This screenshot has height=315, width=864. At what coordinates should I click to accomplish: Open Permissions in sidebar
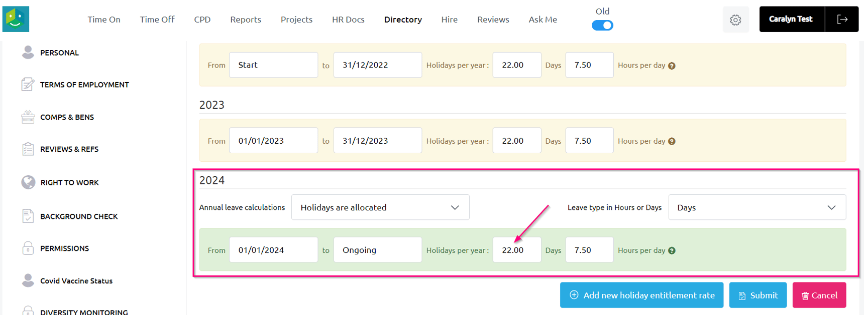[x=64, y=248]
